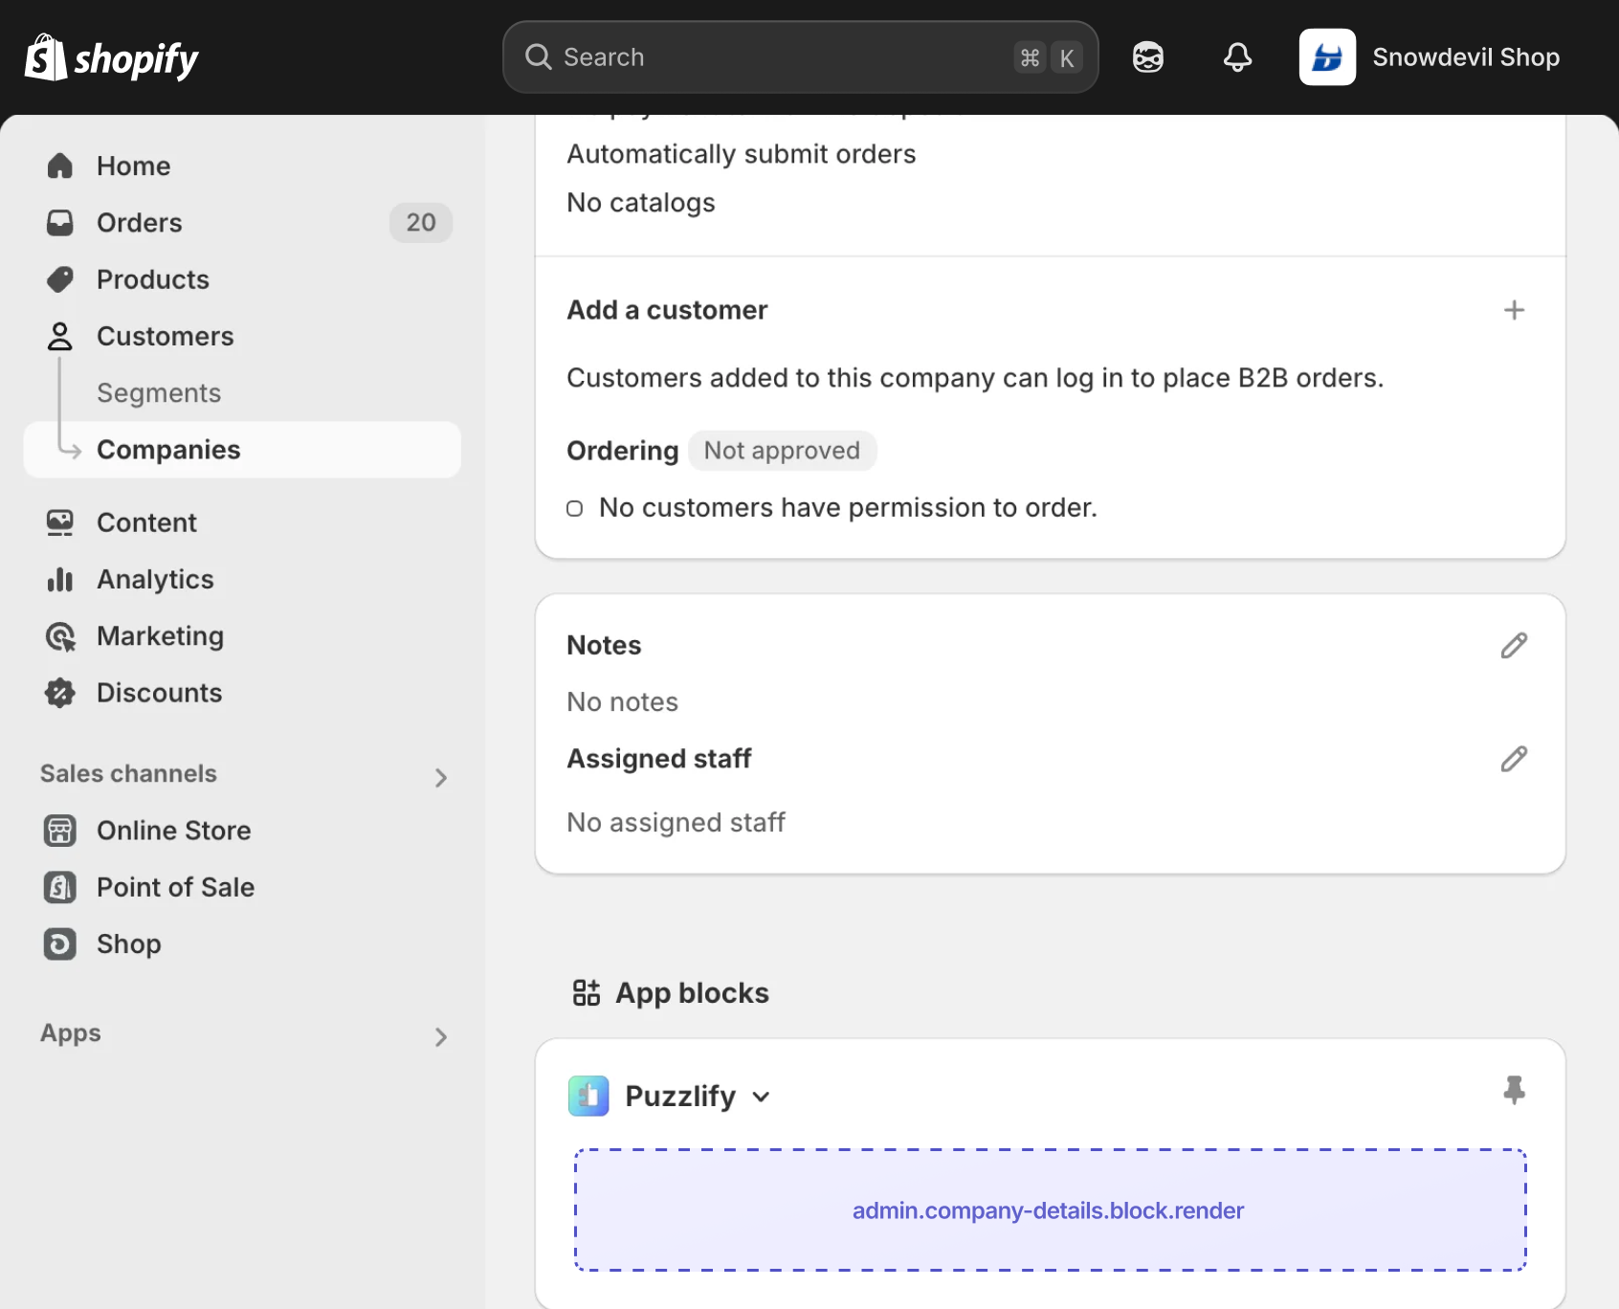Click the Online Store icon
Screen dimensions: 1619x1309
click(x=60, y=831)
